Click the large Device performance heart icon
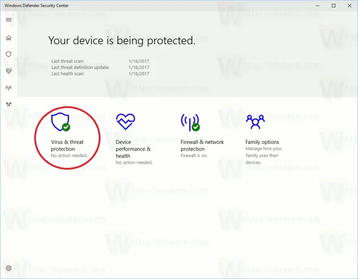Viewport: 358px width, 279px height. 126,121
